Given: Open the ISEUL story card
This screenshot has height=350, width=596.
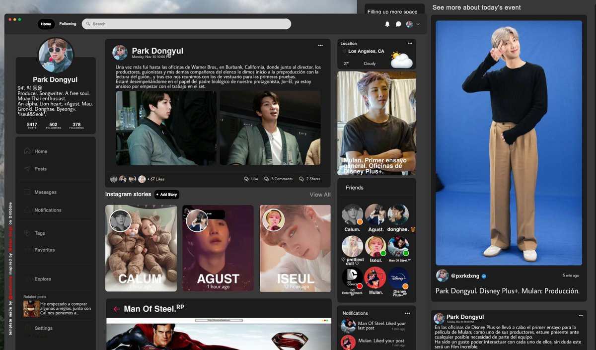Looking at the screenshot, I should (x=295, y=248).
